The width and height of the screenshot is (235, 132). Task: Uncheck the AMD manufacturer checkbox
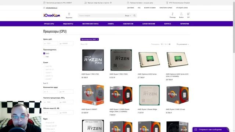click(x=44, y=54)
